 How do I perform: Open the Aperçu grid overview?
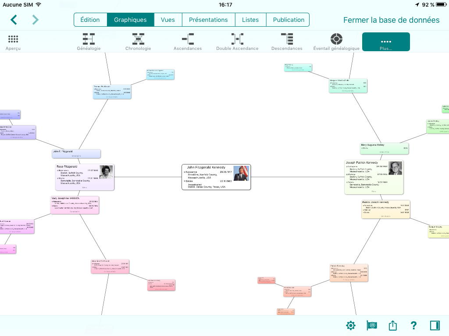[13, 42]
